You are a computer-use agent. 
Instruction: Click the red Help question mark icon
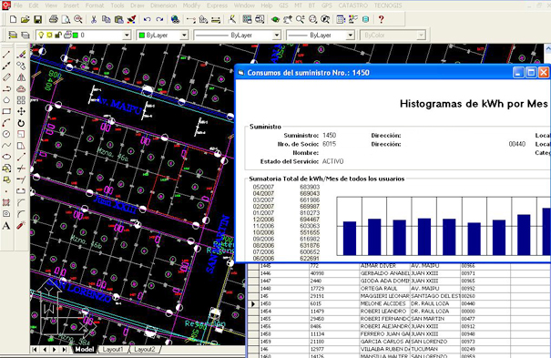(382, 19)
